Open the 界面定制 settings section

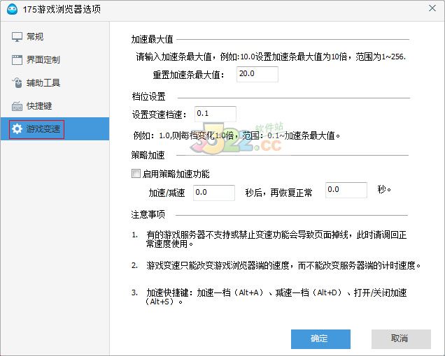(x=55, y=60)
